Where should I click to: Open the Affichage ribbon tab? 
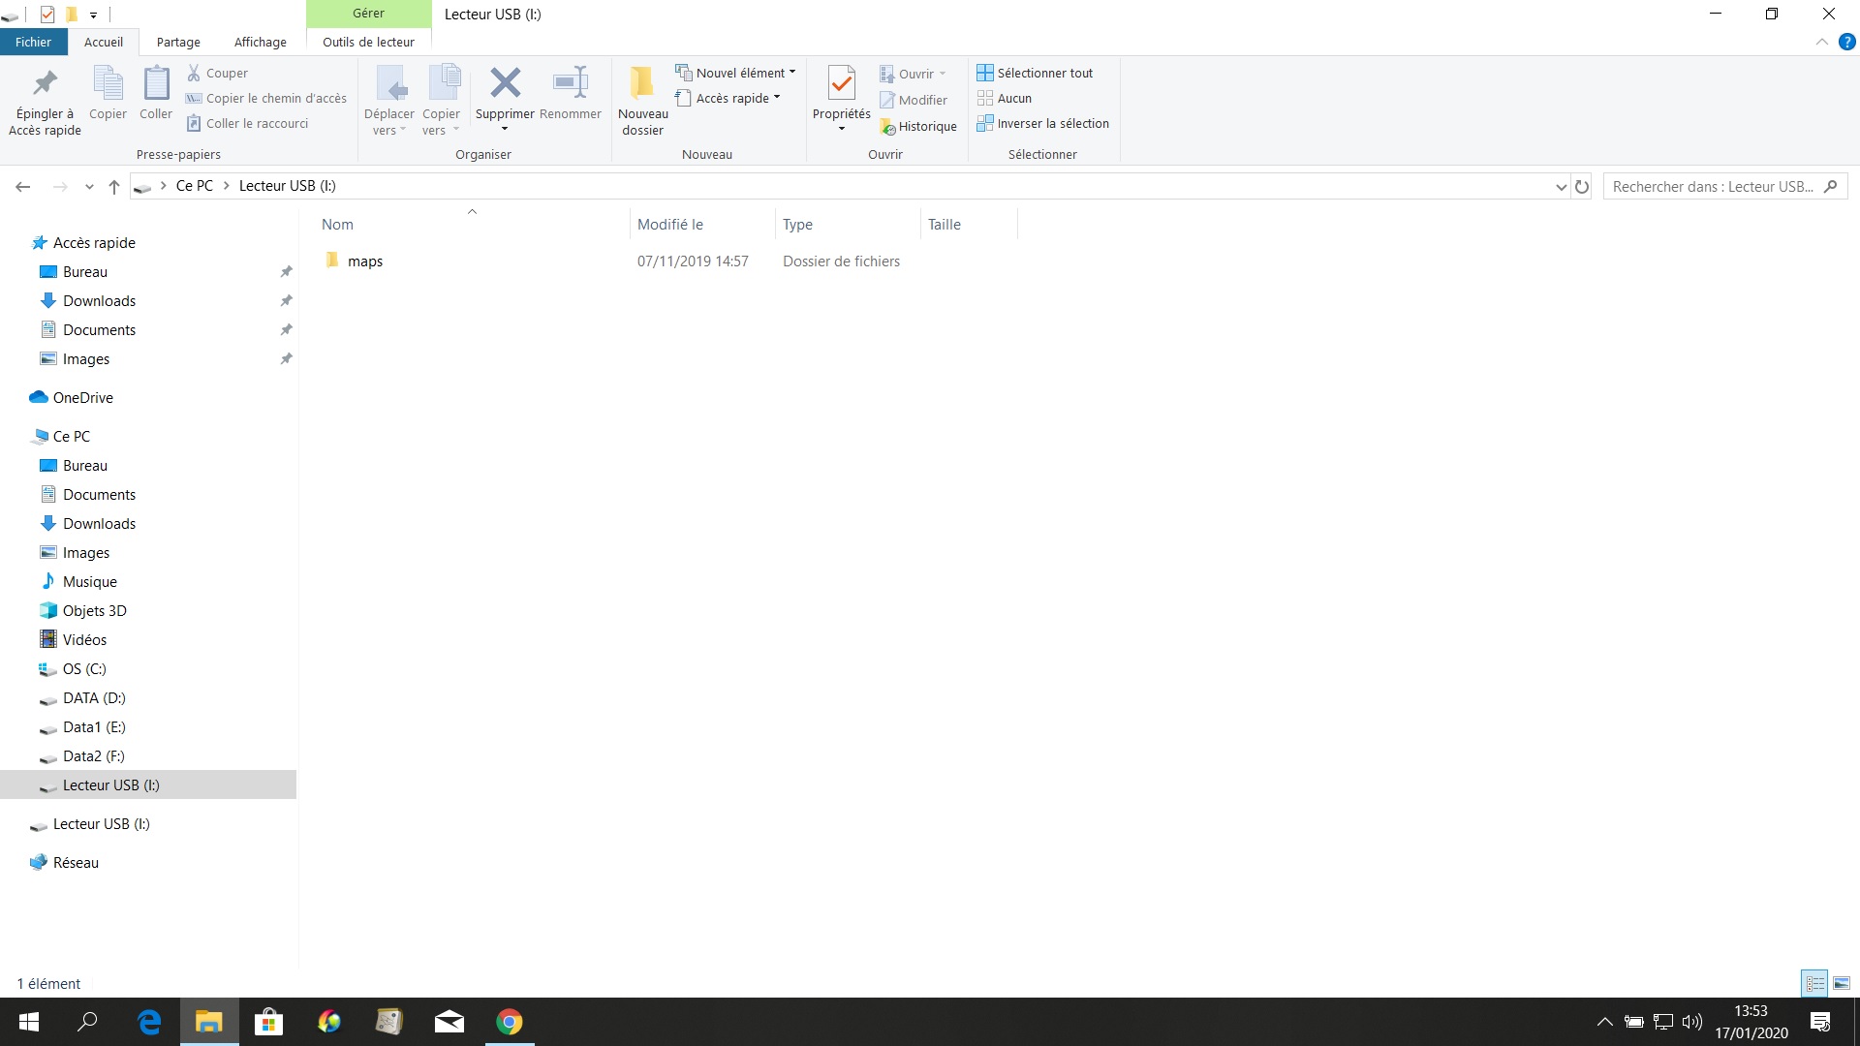coord(260,42)
